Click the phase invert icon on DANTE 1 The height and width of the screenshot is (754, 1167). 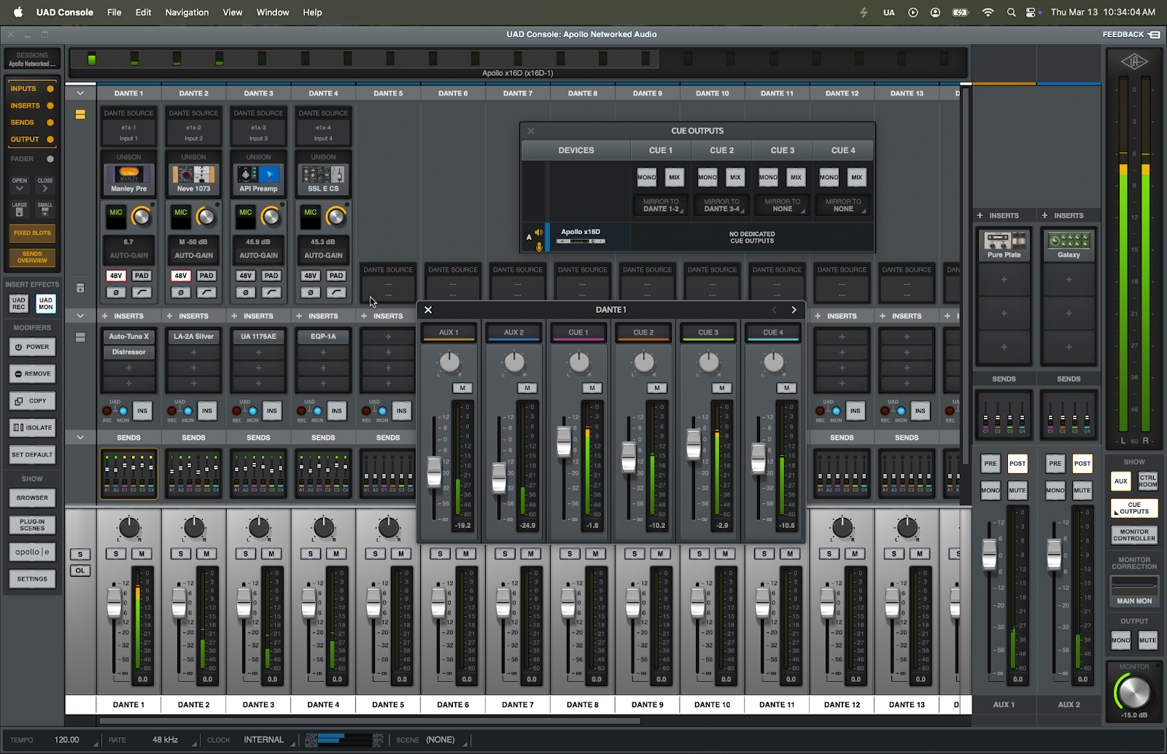coord(116,292)
